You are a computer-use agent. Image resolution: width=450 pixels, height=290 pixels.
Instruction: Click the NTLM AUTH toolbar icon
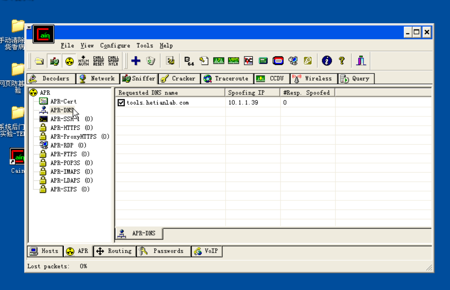83,61
